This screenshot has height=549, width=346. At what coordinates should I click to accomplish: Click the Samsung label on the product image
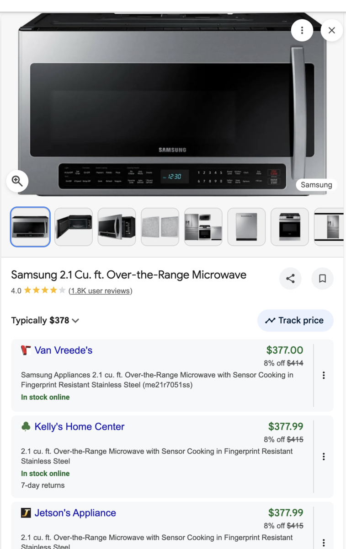pos(316,185)
